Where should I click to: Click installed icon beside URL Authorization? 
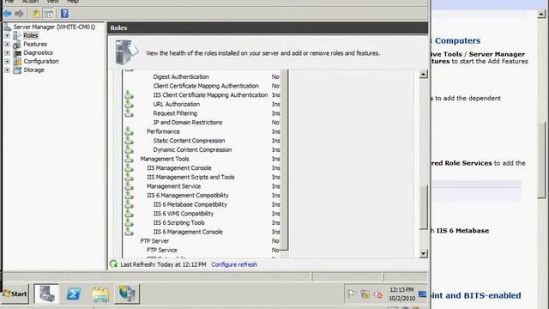click(x=130, y=104)
